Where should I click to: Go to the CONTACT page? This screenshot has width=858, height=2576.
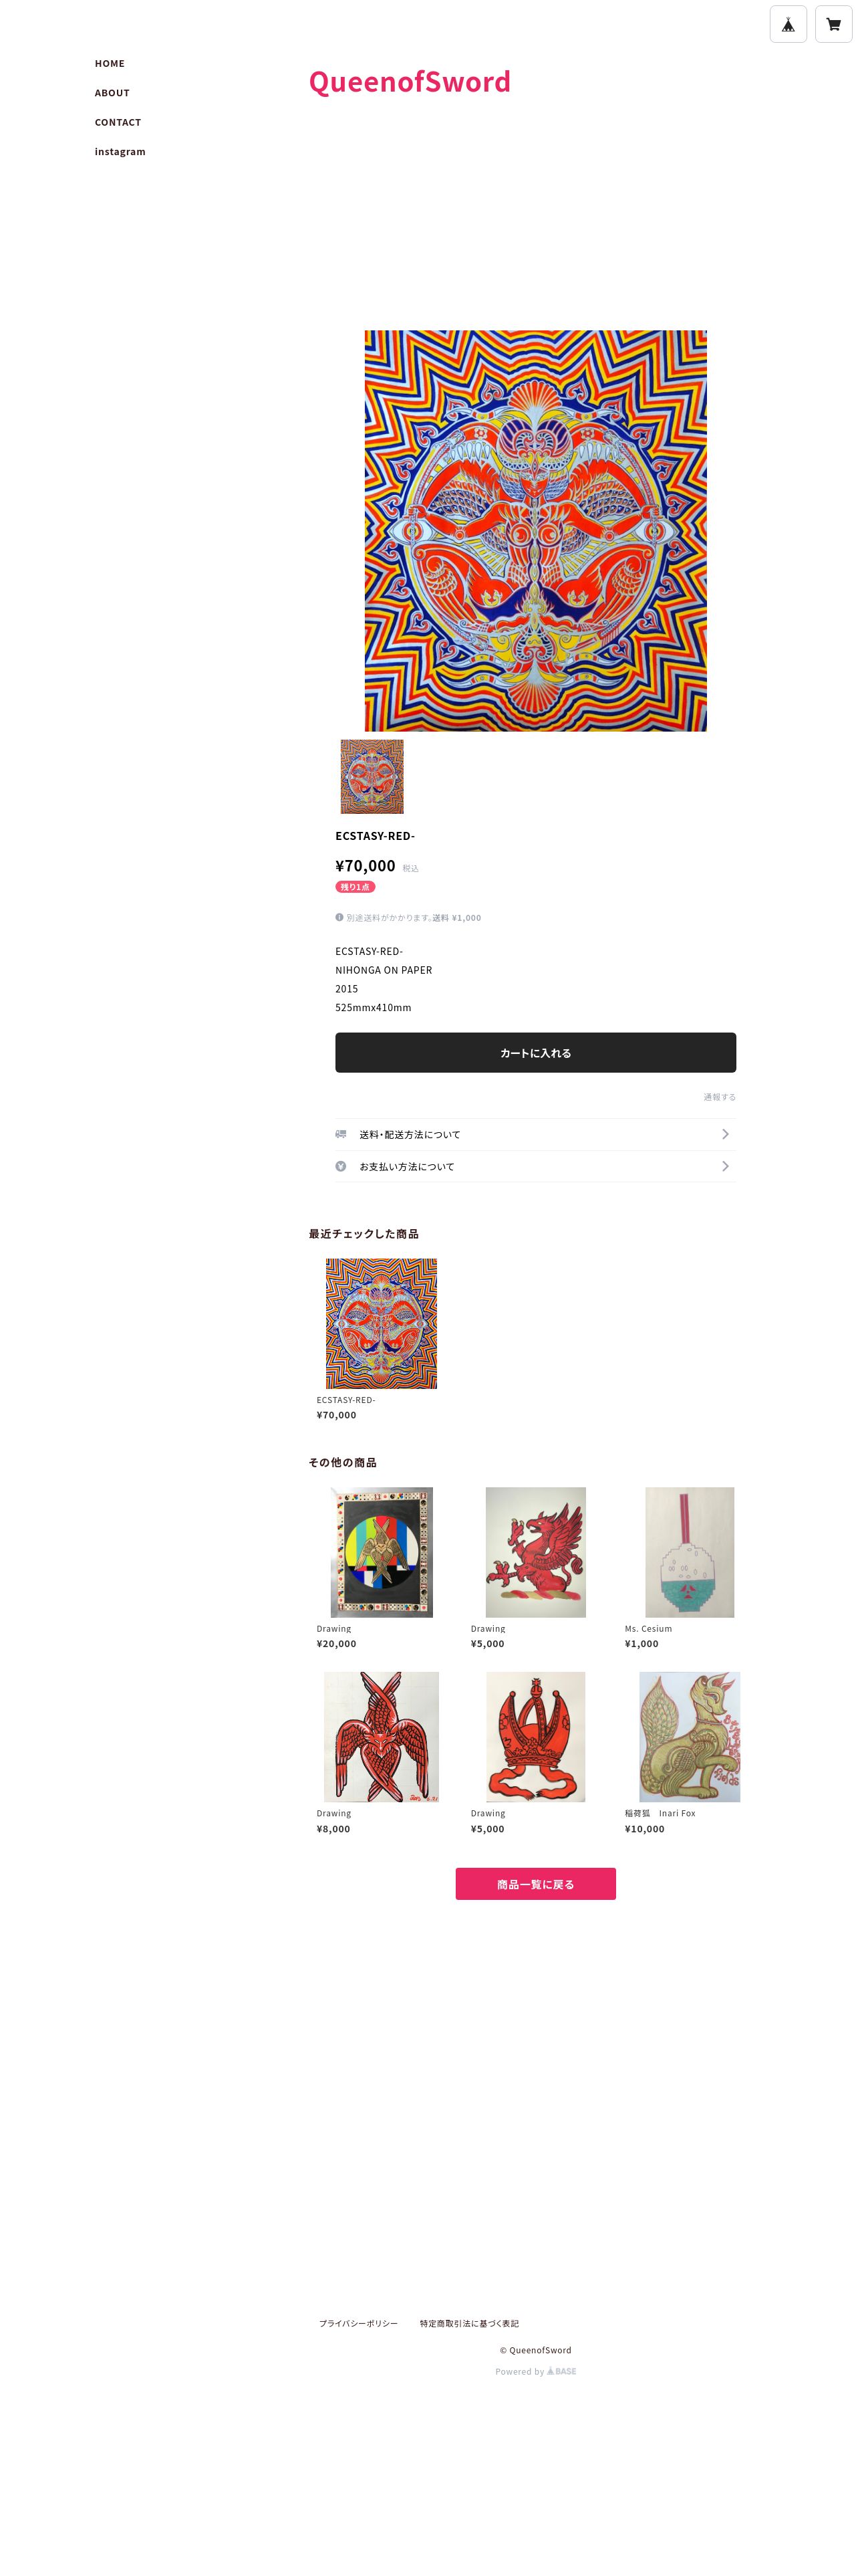tap(118, 122)
